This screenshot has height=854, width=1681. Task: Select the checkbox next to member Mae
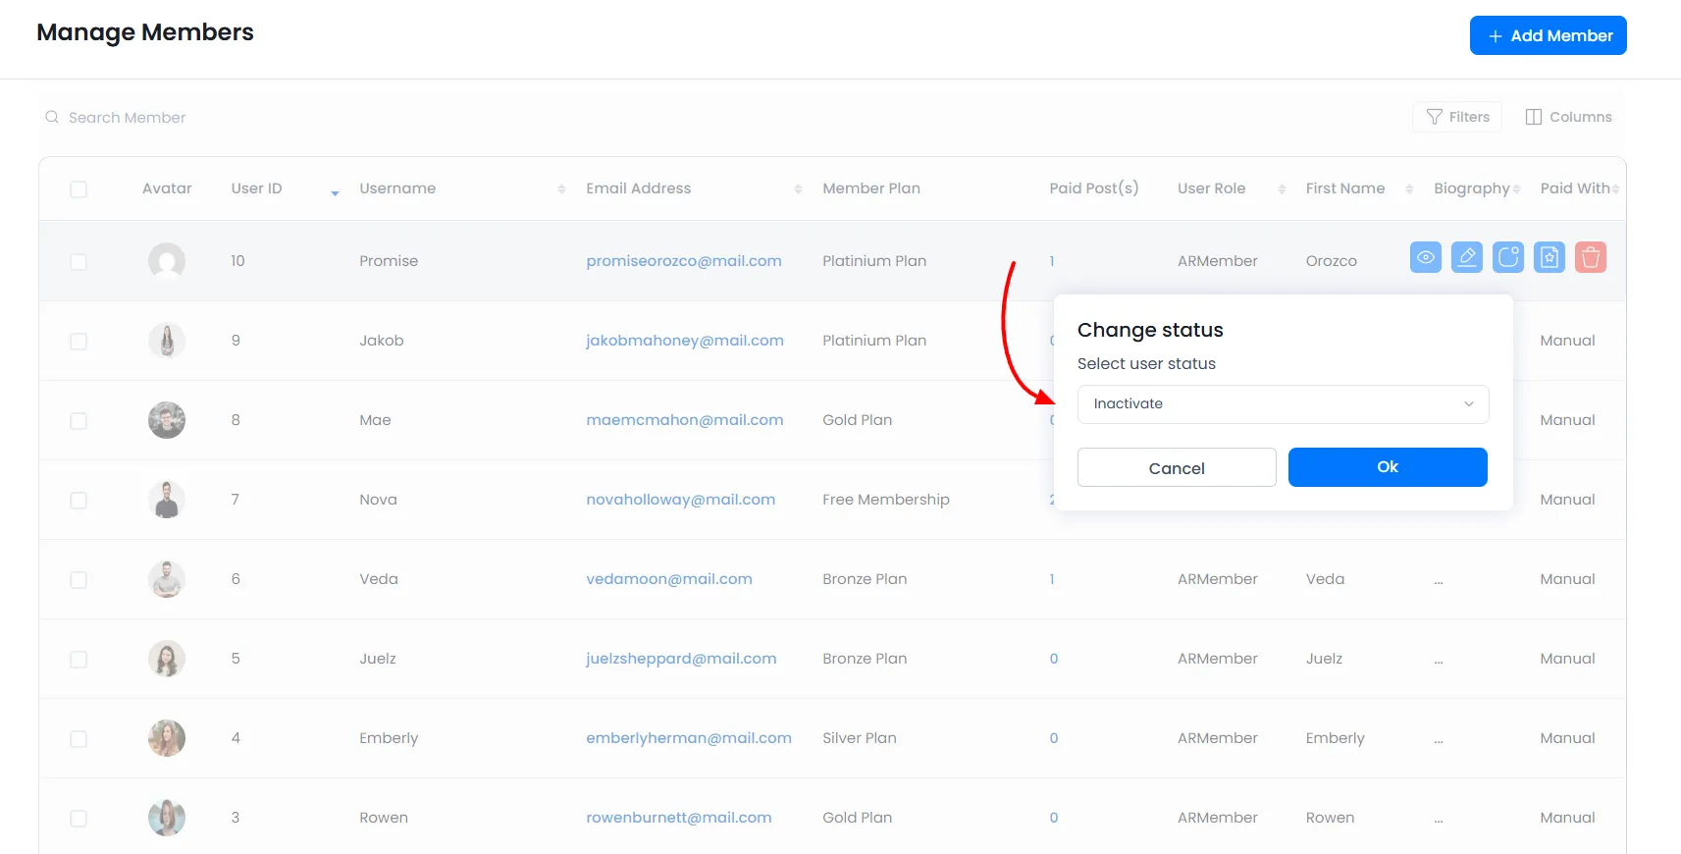point(79,421)
